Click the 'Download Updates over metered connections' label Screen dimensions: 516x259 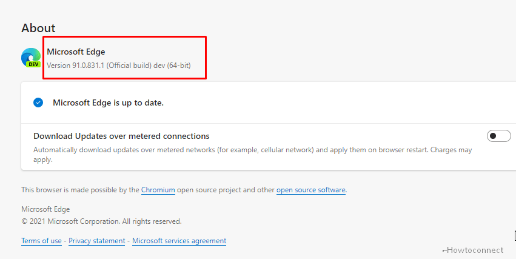point(121,136)
